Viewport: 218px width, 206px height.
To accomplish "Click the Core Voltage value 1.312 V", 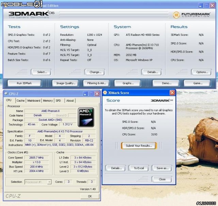I will coord(67,124).
